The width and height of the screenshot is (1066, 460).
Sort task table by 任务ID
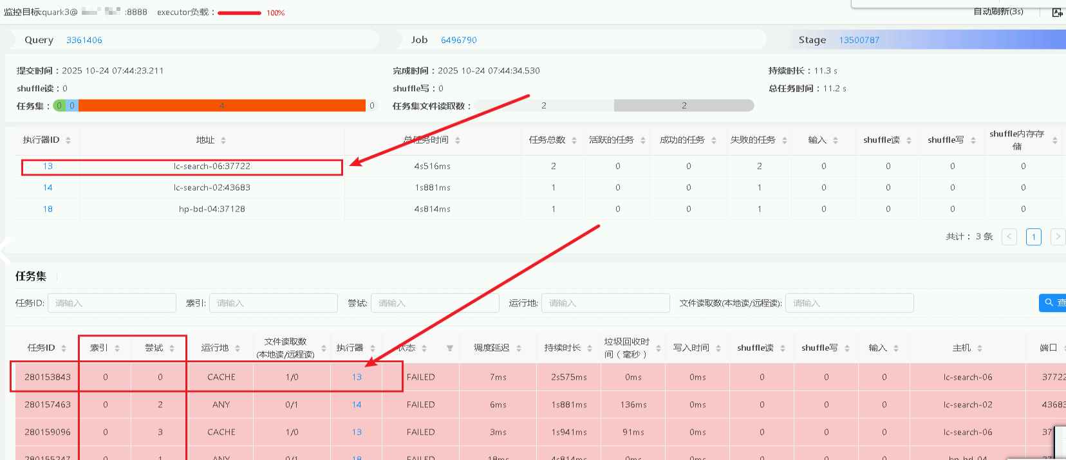[x=64, y=348]
